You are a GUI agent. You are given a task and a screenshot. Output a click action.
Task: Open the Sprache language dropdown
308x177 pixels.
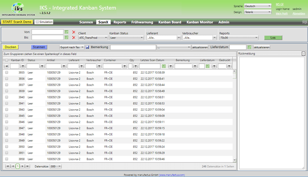click(257, 6)
